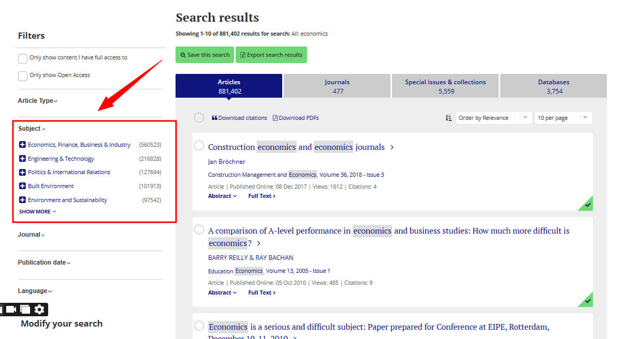Click SHOW MORE under Subject filters
Image resolution: width=624 pixels, height=339 pixels.
pos(37,211)
